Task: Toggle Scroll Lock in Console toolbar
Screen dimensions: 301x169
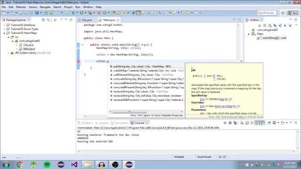Action: [247, 123]
